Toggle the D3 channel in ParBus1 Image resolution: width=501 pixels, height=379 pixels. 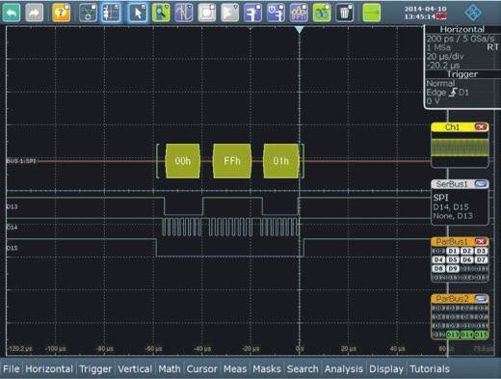481,251
